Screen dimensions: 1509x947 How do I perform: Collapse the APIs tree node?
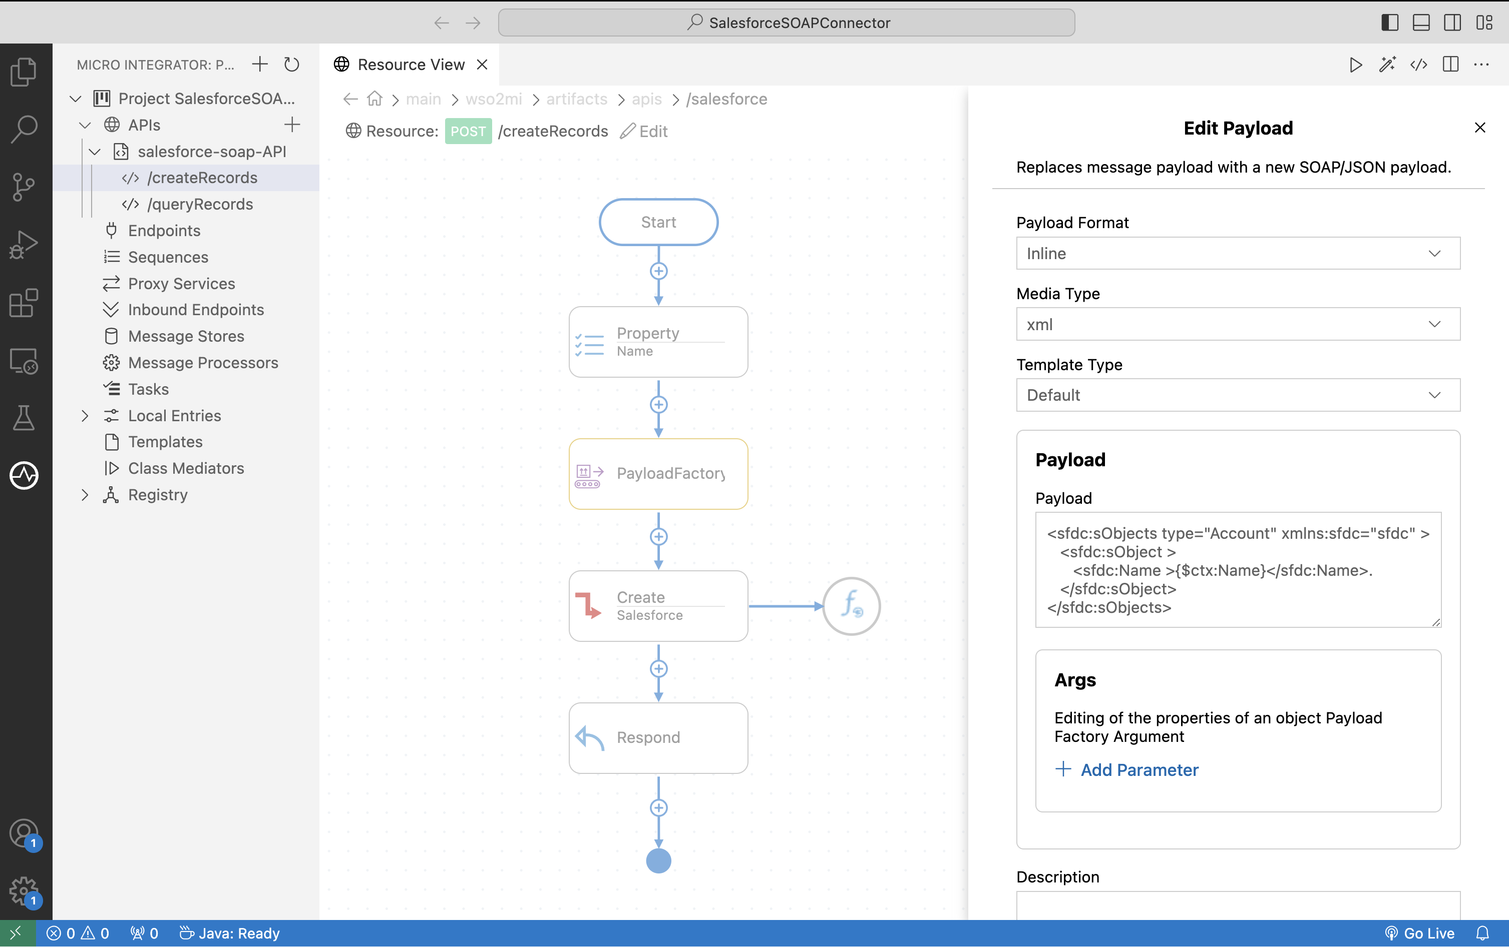pos(85,125)
